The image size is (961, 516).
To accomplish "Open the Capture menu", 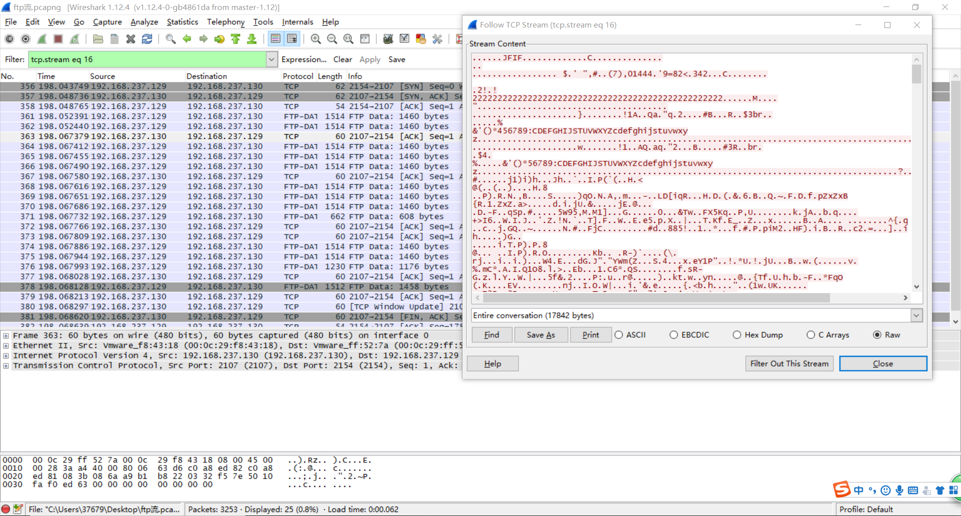I will tap(108, 22).
